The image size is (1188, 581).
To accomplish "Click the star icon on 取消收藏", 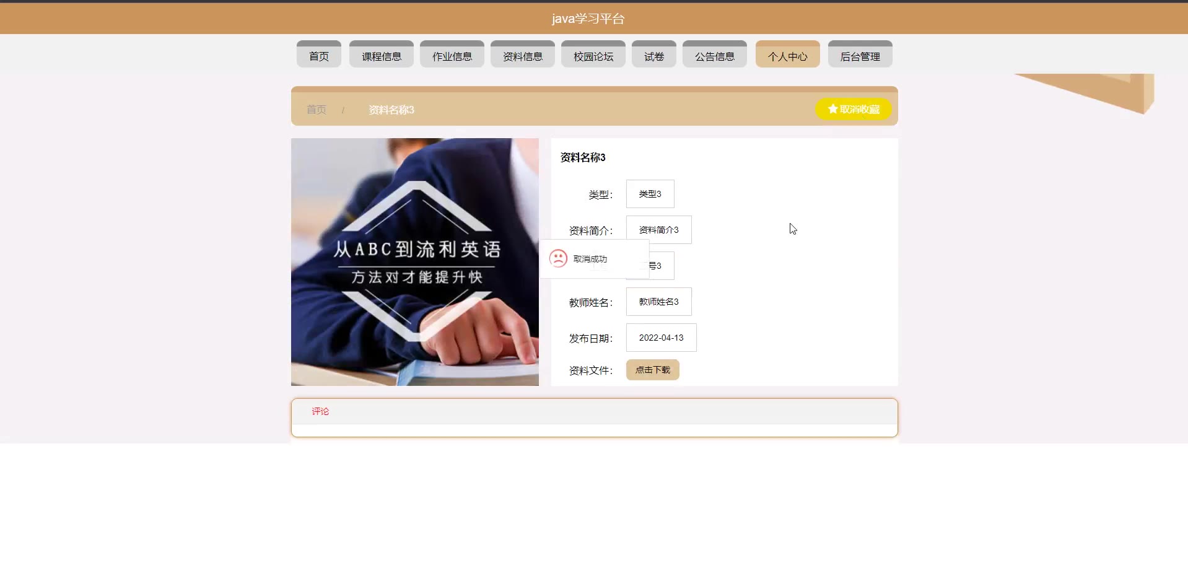I will tap(832, 109).
